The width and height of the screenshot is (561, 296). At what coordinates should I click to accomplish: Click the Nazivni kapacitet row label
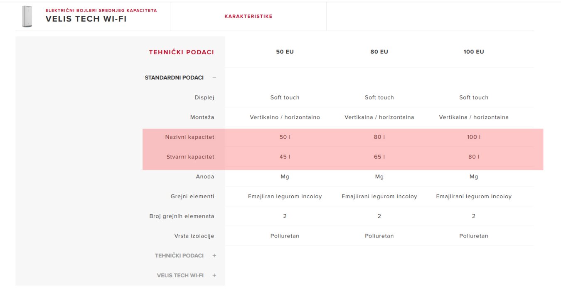coord(189,137)
